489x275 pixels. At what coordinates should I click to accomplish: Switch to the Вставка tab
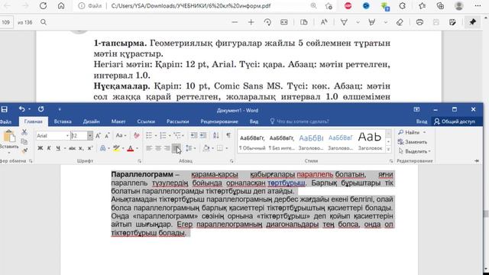[x=63, y=121]
